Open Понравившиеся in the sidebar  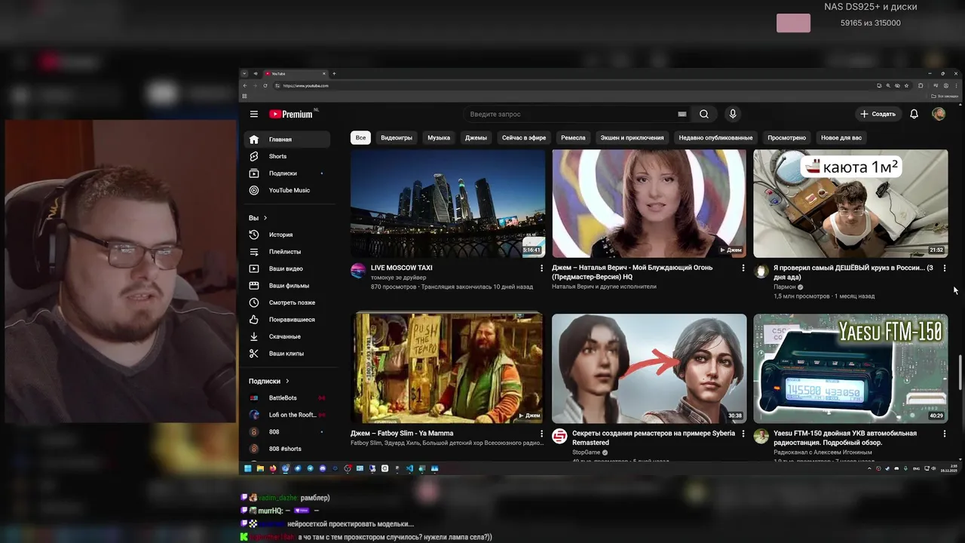point(287,320)
